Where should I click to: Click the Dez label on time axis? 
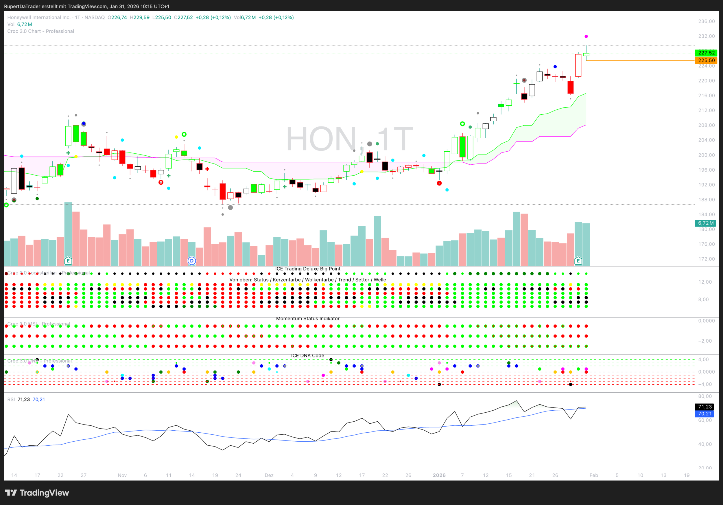pos(269,475)
